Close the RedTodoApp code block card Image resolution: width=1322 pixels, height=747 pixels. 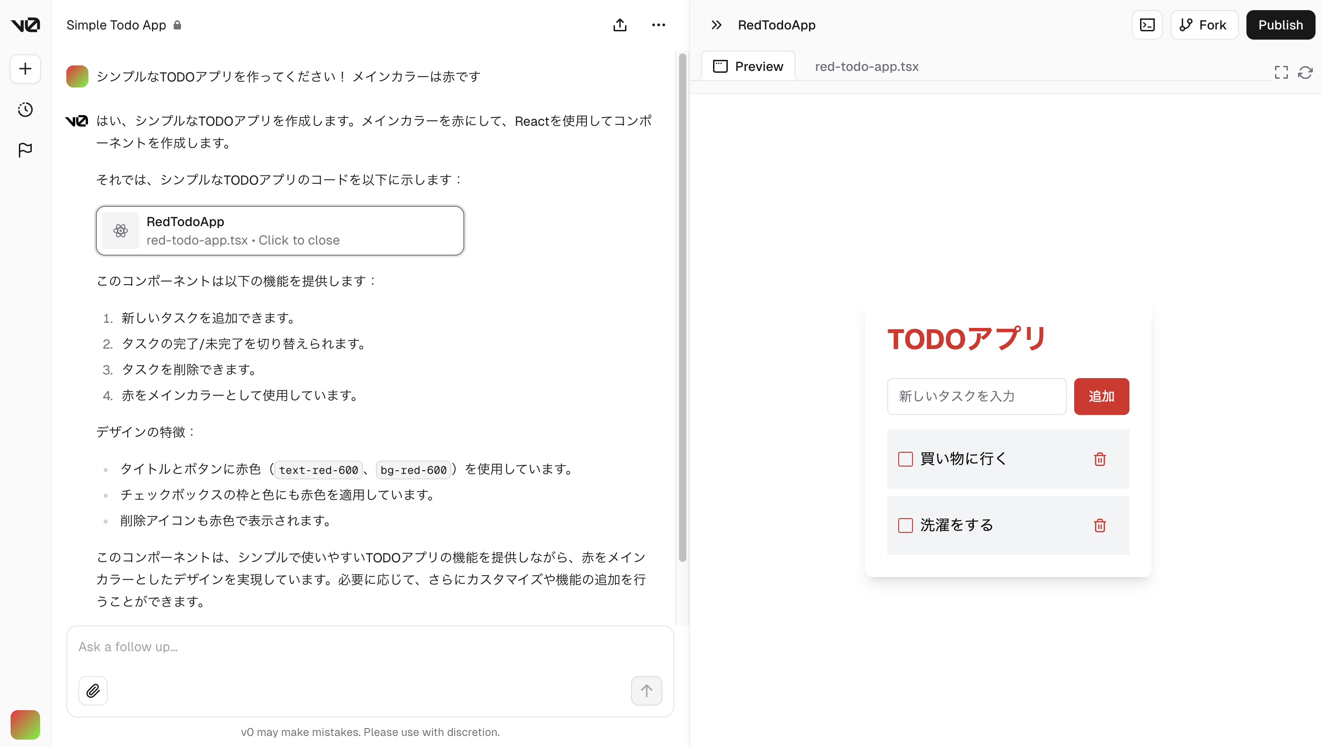pyautogui.click(x=280, y=230)
